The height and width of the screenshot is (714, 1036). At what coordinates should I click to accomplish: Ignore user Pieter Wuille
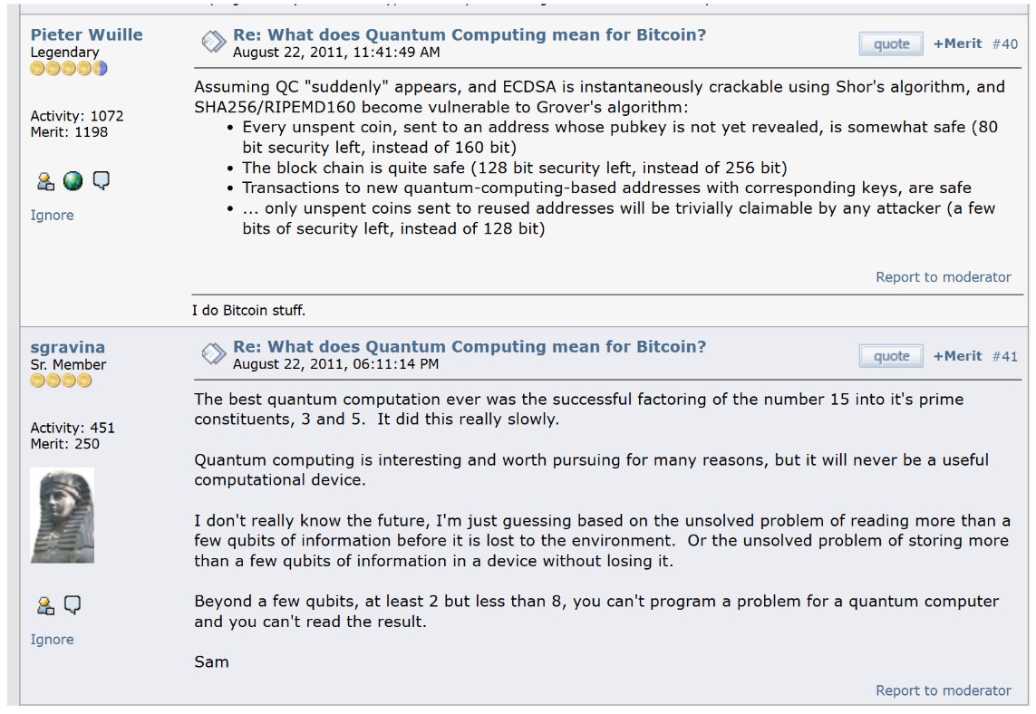pos(52,216)
